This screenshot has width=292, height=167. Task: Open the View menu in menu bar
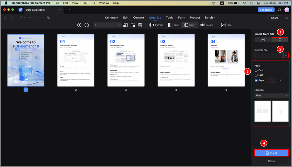75,3
